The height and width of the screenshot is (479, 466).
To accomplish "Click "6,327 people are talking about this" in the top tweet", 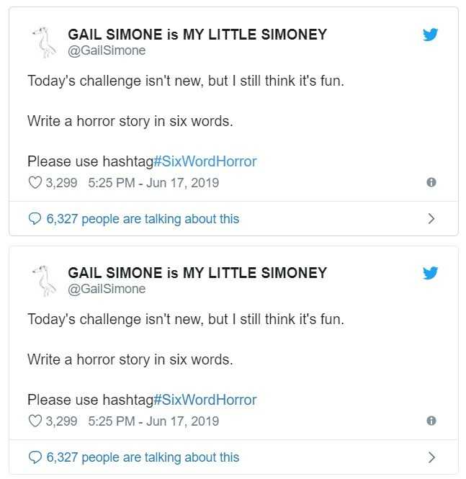I will click(143, 219).
